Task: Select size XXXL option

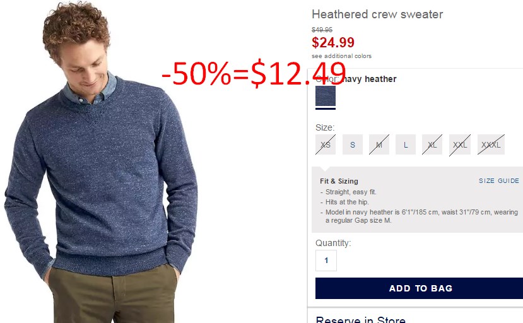Action: (491, 144)
